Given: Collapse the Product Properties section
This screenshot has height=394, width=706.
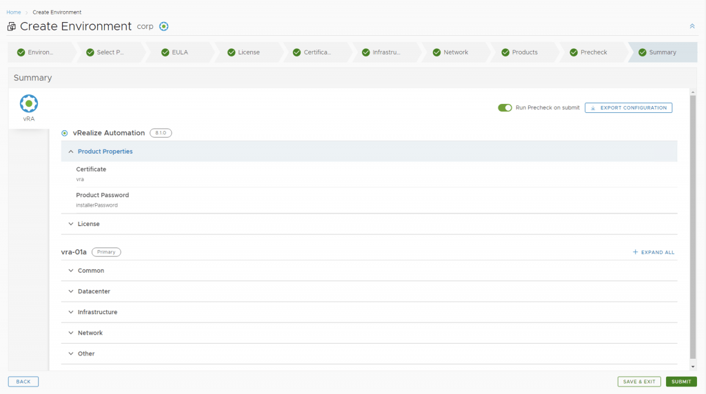Looking at the screenshot, I should 71,152.
